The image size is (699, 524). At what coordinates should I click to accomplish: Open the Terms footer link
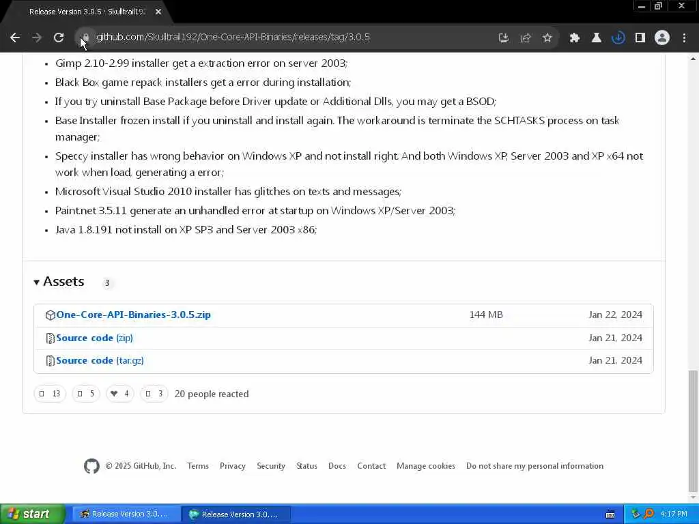(198, 466)
